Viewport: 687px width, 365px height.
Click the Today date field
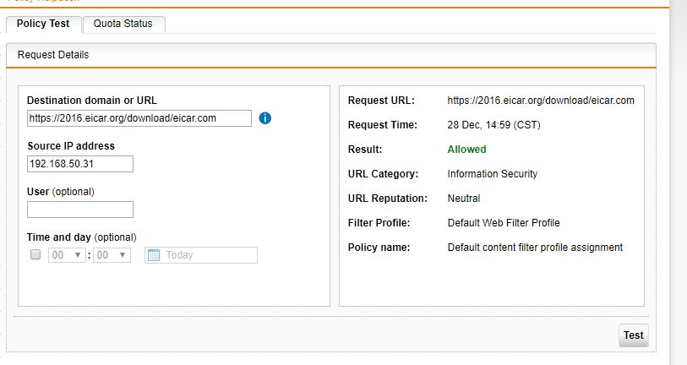click(x=209, y=255)
